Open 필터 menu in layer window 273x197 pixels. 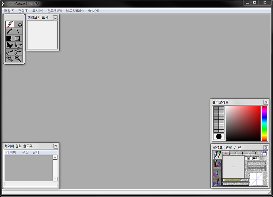pyautogui.click(x=36, y=153)
